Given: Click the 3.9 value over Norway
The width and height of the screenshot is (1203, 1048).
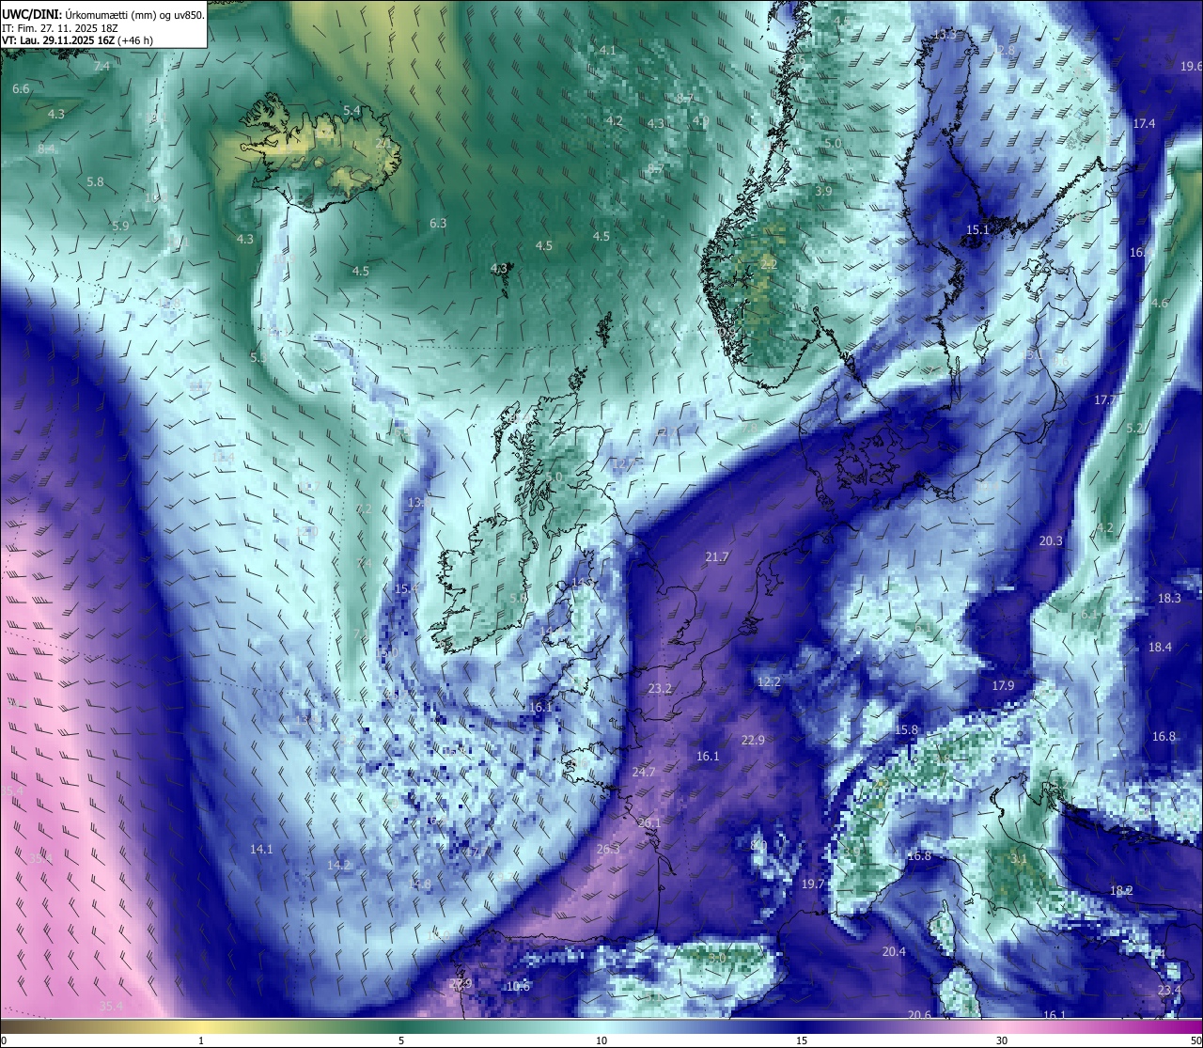Looking at the screenshot, I should [823, 192].
